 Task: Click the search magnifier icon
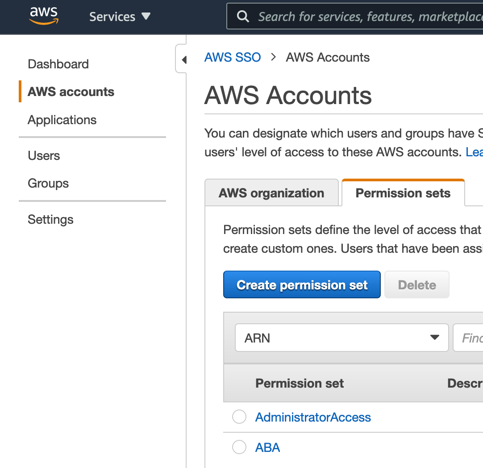point(243,17)
